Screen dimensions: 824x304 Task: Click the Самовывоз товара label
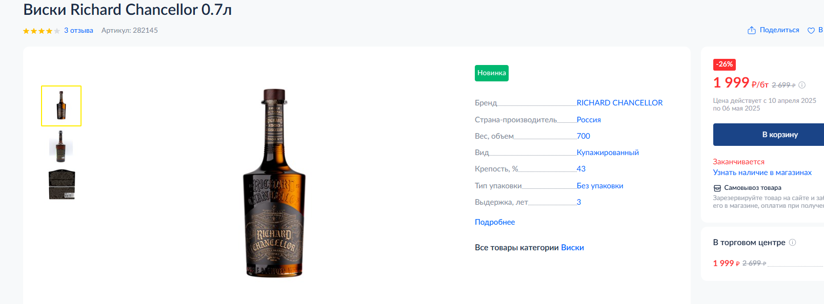pos(753,188)
